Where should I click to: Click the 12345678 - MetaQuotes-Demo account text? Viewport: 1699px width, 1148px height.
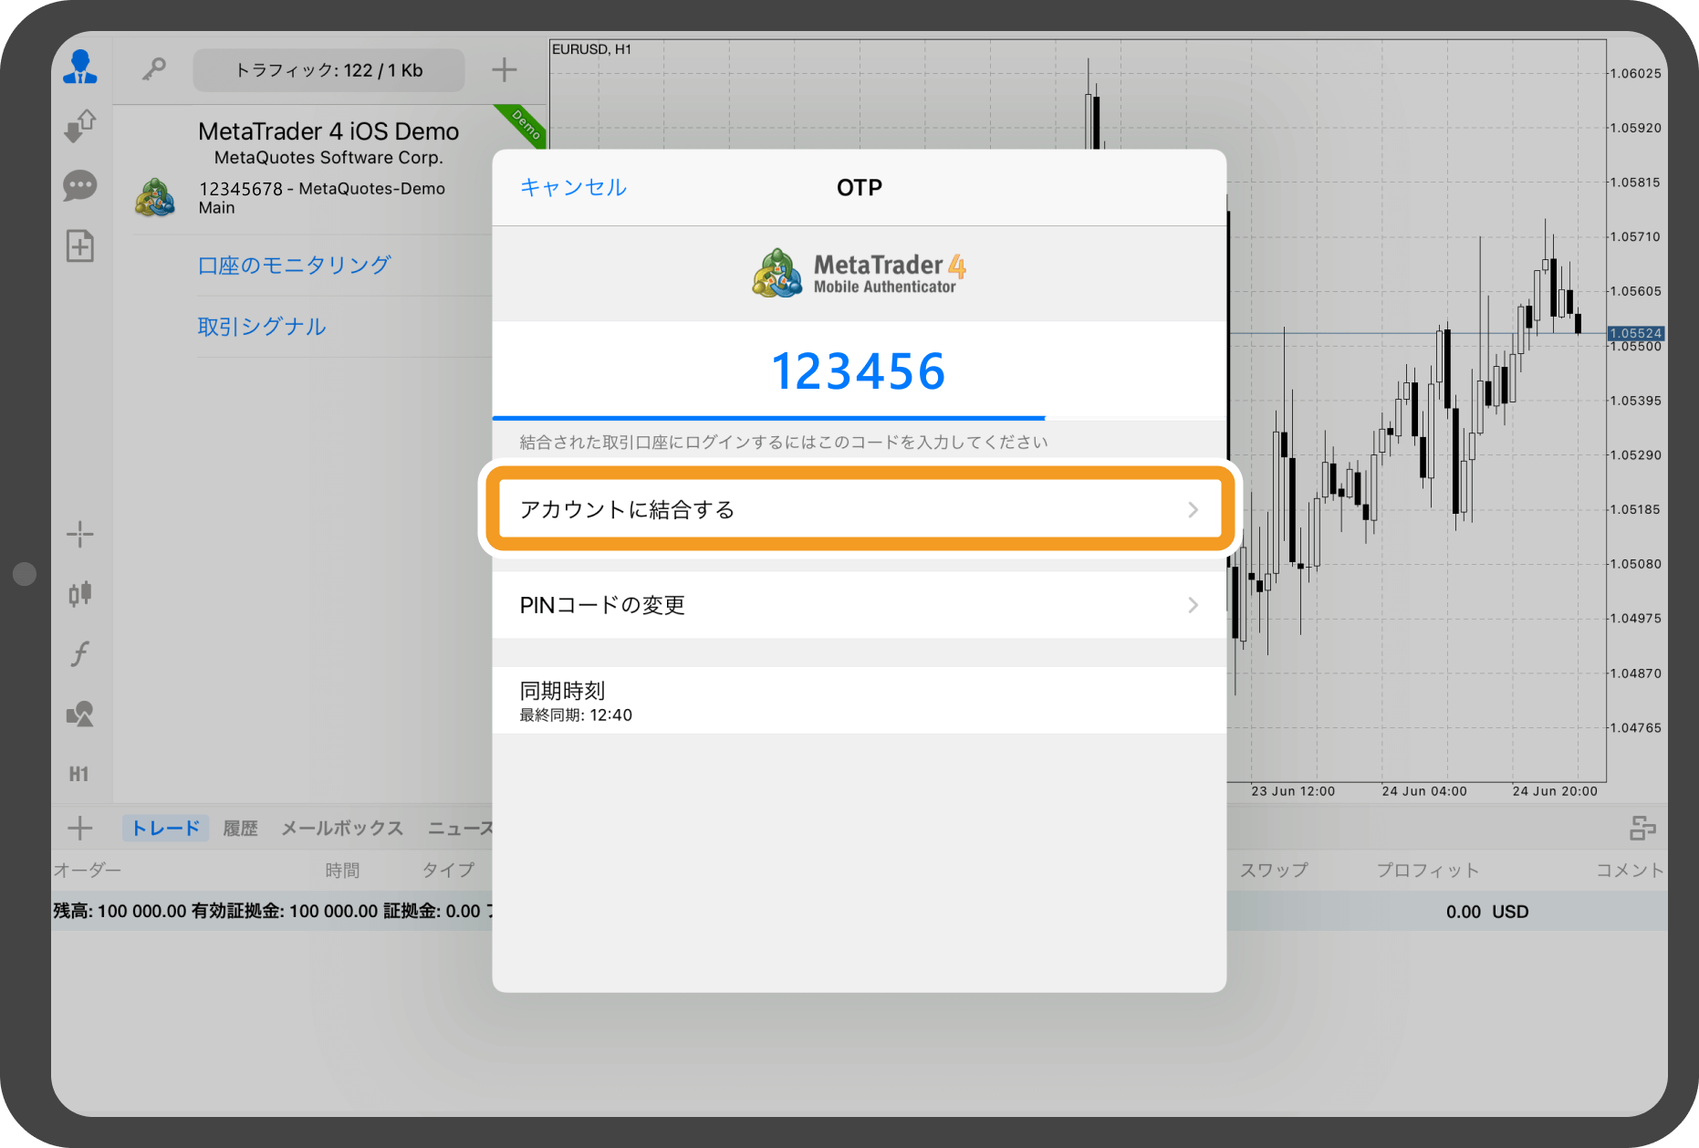coord(322,189)
